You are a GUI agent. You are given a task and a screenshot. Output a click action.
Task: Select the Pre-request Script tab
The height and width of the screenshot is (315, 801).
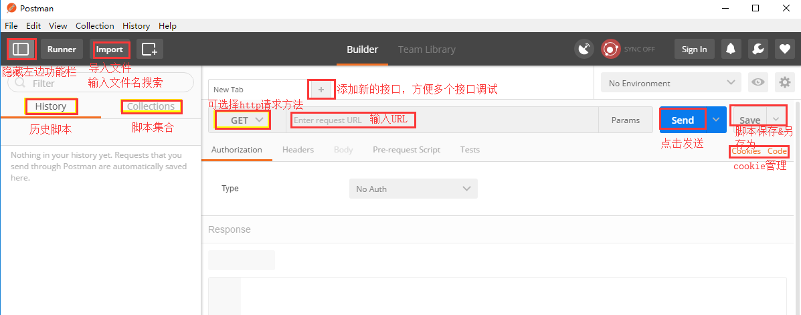pyautogui.click(x=406, y=150)
